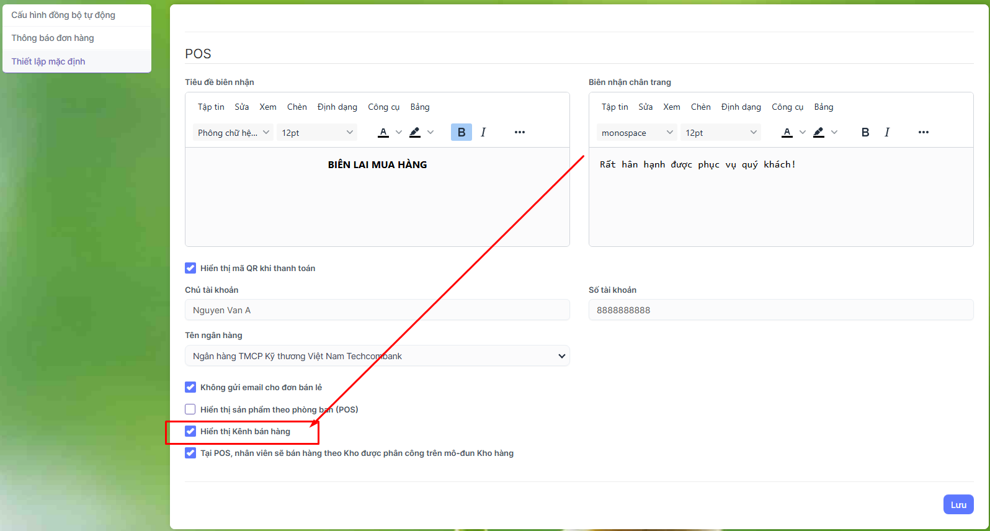Apply highlight color in receipt title editor
Image resolution: width=990 pixels, height=531 pixels.
[415, 132]
